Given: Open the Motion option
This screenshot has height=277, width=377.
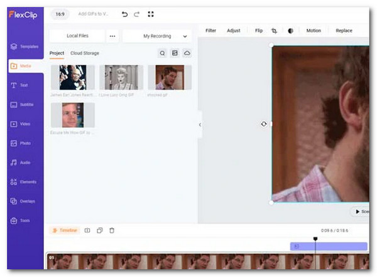Looking at the screenshot, I should (x=314, y=31).
